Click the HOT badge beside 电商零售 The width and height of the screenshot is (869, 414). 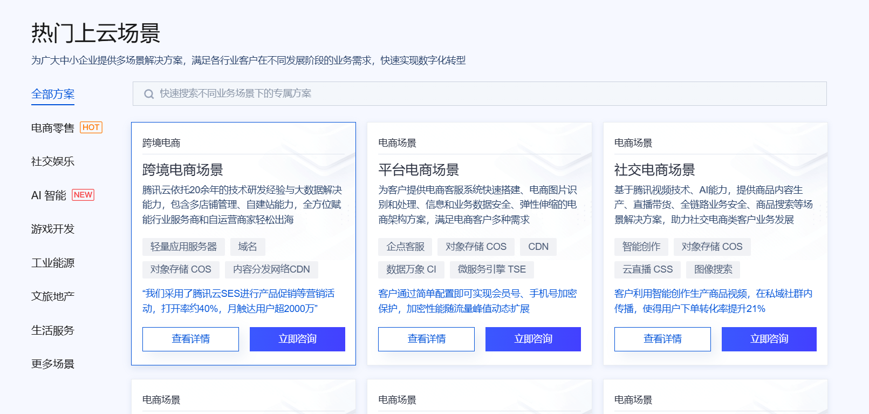[91, 127]
